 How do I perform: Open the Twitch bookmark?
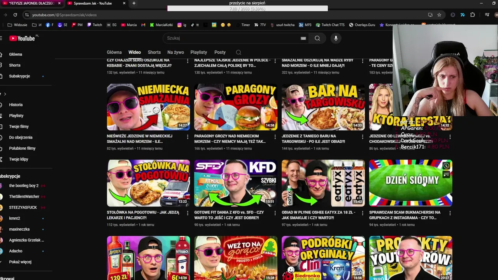point(95,25)
